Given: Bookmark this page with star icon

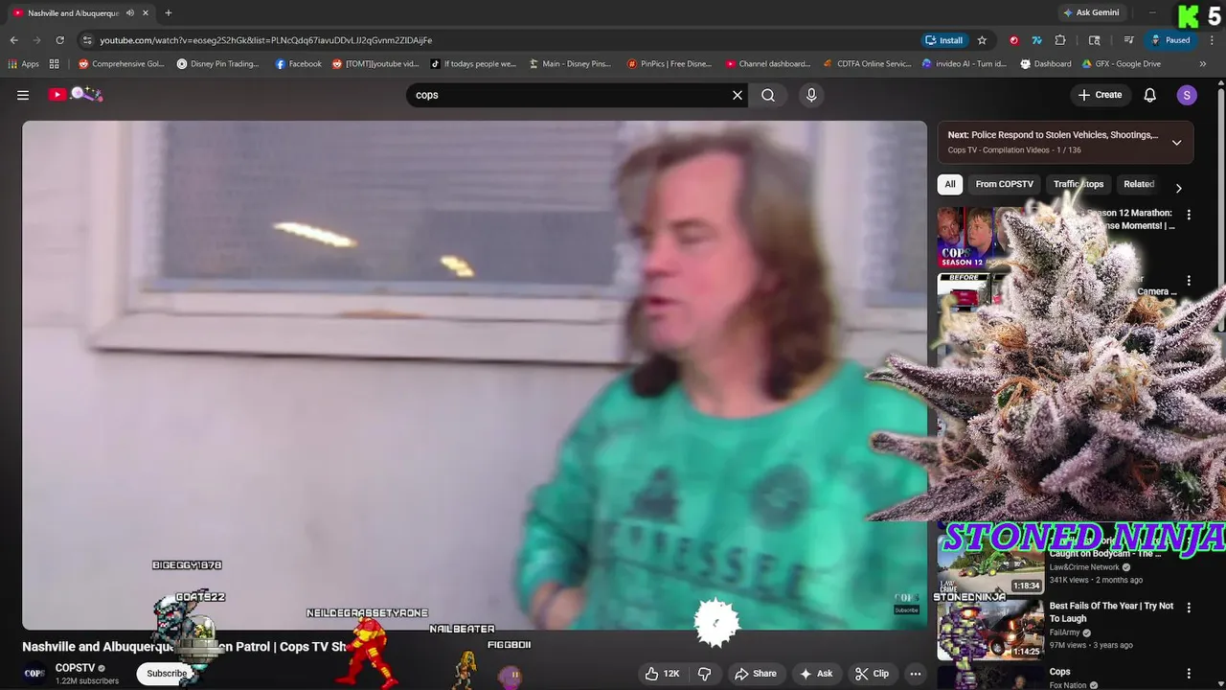Looking at the screenshot, I should tap(982, 40).
